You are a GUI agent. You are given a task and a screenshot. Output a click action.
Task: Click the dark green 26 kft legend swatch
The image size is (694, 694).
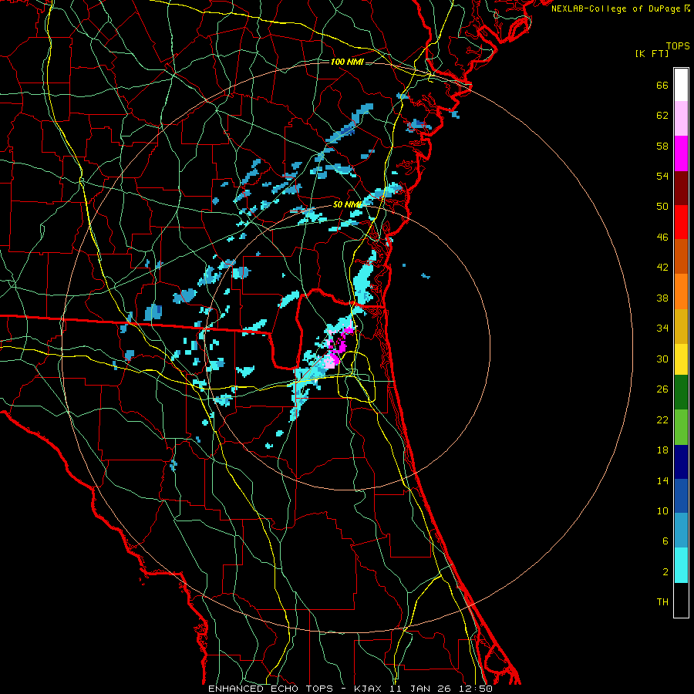click(x=681, y=392)
